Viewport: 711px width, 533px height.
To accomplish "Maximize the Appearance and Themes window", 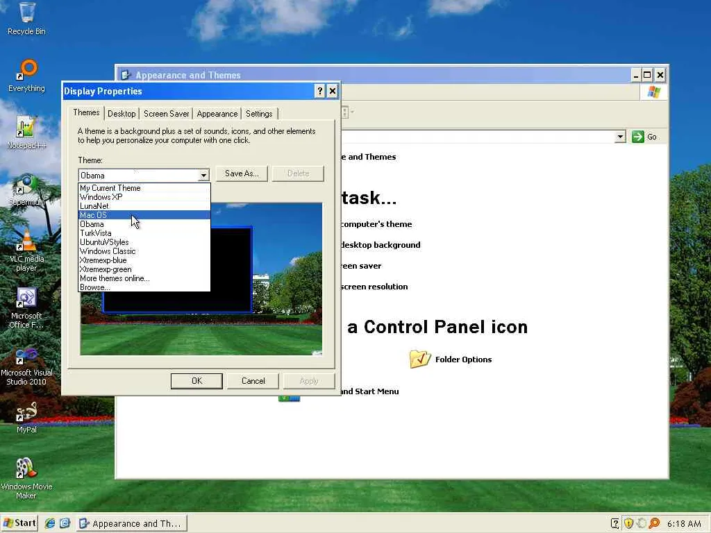I will pos(648,75).
